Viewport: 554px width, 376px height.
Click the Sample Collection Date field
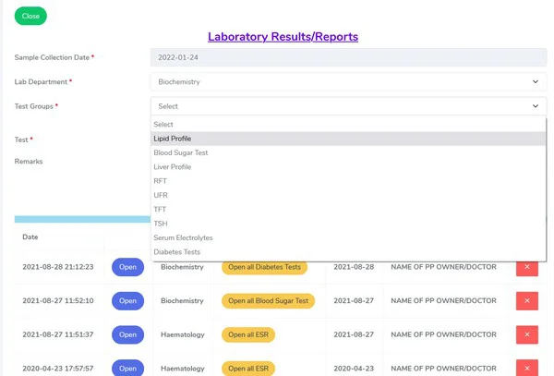click(348, 57)
